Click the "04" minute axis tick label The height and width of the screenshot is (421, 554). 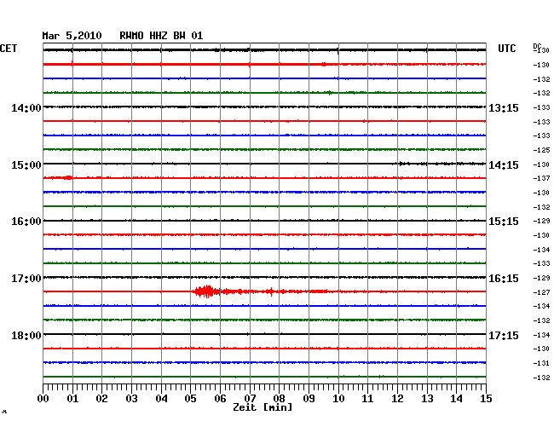(x=161, y=399)
